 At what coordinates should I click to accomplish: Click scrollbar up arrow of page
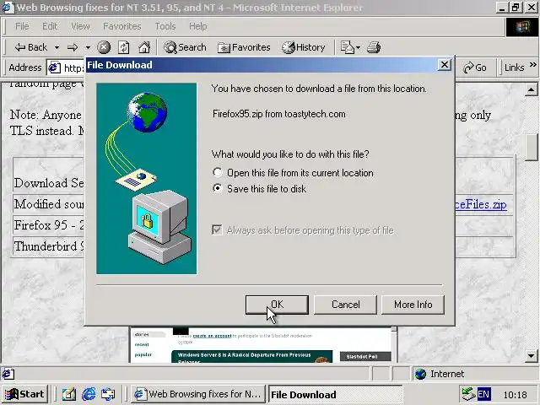coord(531,90)
